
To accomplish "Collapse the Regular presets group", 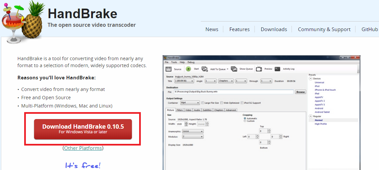I will [x=311, y=116].
